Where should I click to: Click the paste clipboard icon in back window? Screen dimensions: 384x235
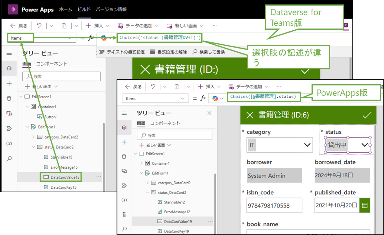pos(64,26)
